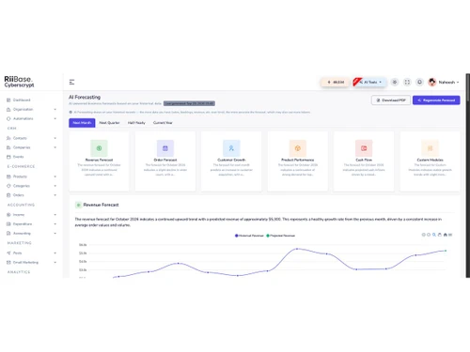The height and width of the screenshot is (352, 470).
Task: Click the purple Order Forecast card icon
Action: [165, 148]
